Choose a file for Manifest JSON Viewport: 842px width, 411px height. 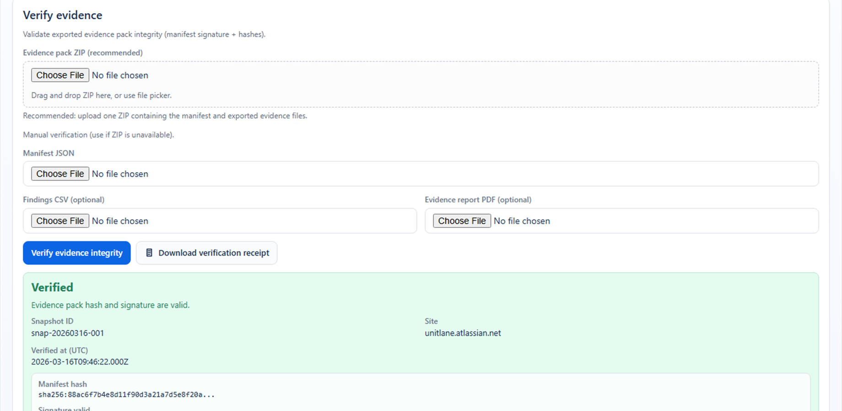click(x=59, y=174)
